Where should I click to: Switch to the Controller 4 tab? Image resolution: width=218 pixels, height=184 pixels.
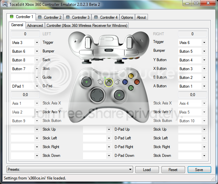(106, 17)
